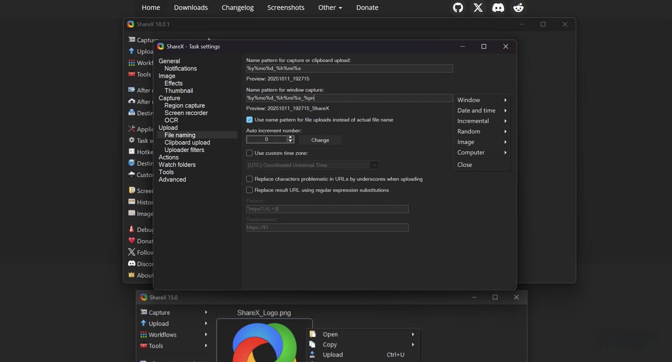672x362 pixels.
Task: Check replace problematic URL characters option
Action: click(x=249, y=179)
